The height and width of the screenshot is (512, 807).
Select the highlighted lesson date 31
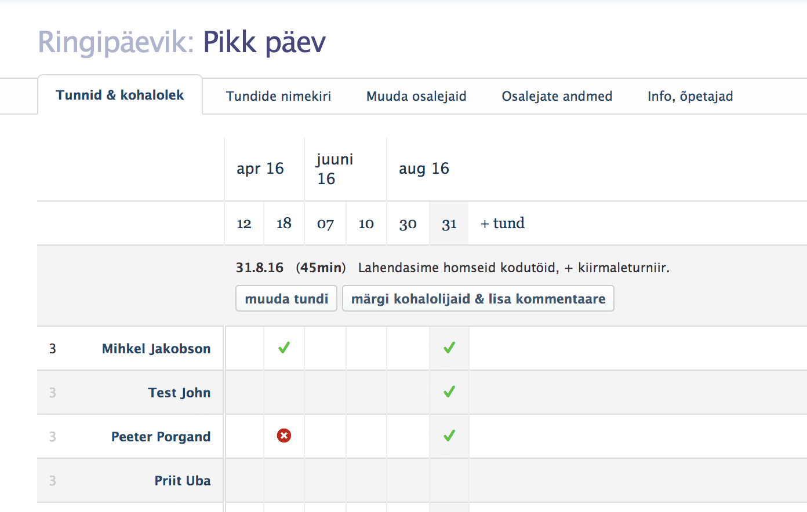click(449, 224)
